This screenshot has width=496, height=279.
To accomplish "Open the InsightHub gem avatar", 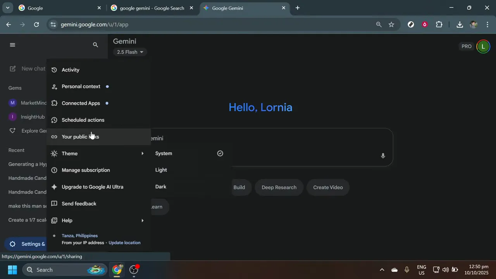I will click(12, 117).
